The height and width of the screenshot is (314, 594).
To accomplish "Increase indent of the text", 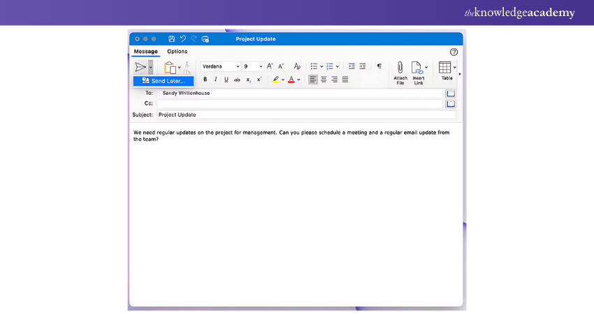I will click(362, 66).
